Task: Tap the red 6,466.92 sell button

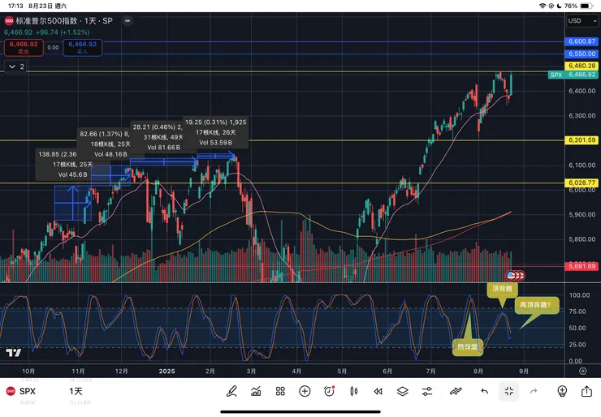Action: (x=24, y=48)
